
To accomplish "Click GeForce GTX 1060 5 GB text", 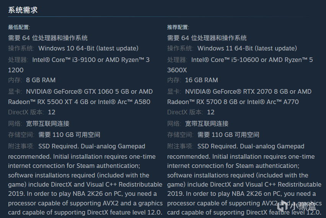I will [x=77, y=91].
